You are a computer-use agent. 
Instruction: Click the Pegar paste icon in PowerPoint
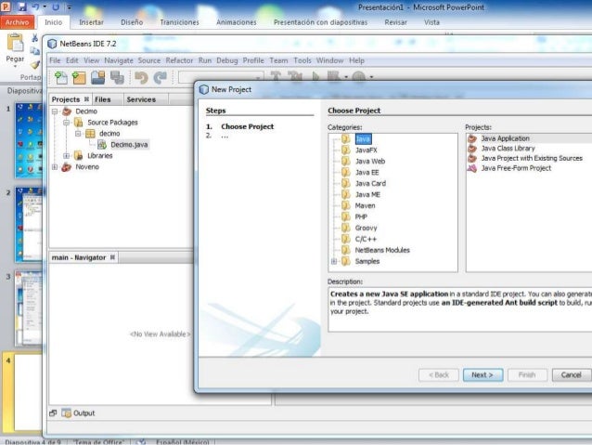point(15,43)
